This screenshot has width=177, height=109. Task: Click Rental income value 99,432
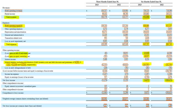tap(105, 14)
